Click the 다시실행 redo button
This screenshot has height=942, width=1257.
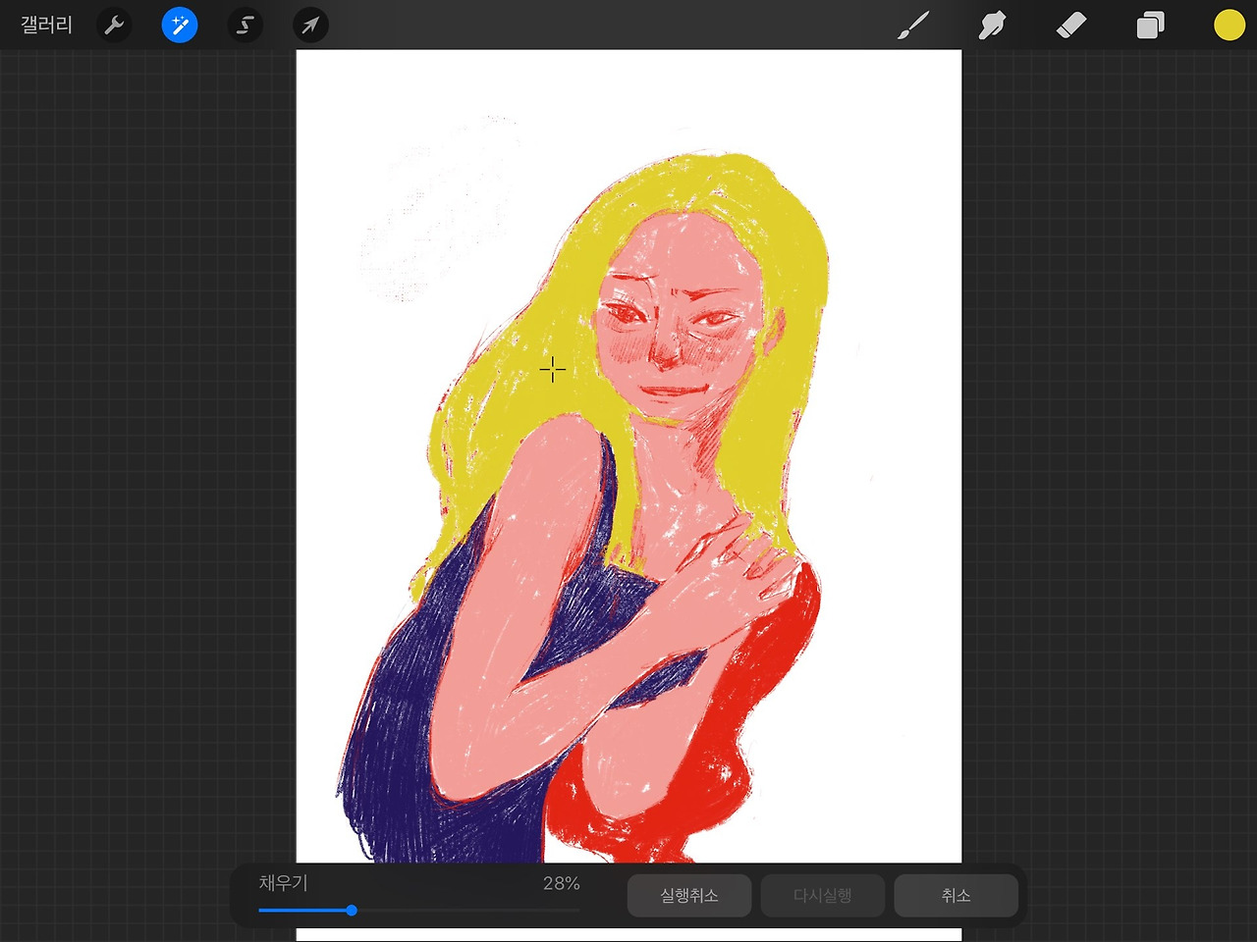point(823,896)
